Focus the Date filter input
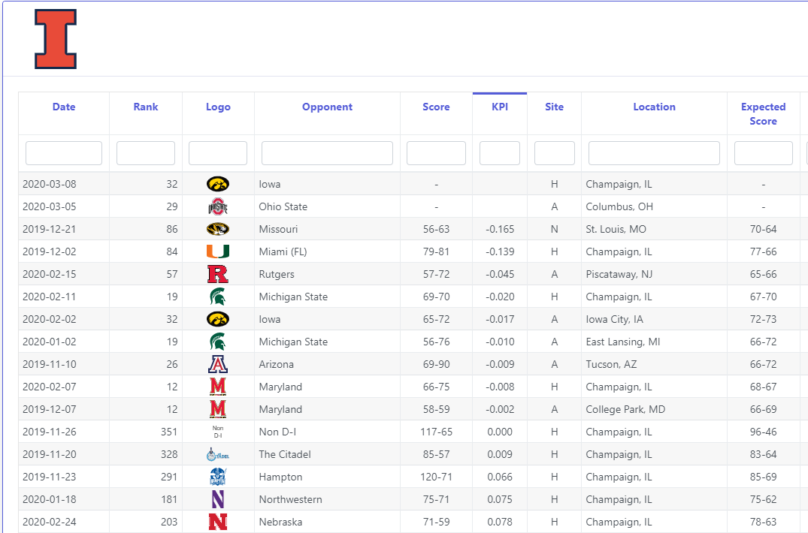808x533 pixels. (64, 153)
